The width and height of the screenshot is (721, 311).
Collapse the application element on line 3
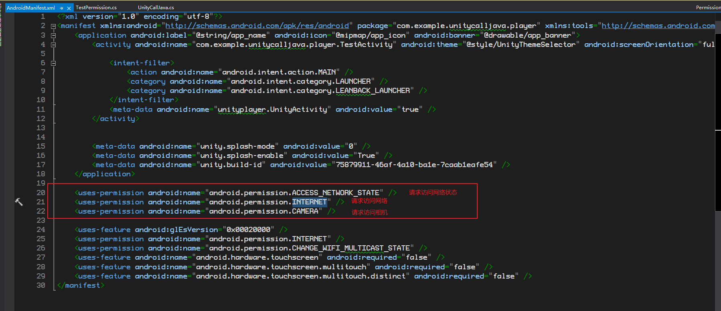(x=53, y=35)
